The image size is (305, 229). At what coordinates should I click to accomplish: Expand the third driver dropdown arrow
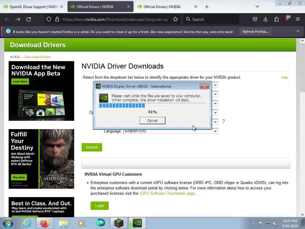[215, 103]
